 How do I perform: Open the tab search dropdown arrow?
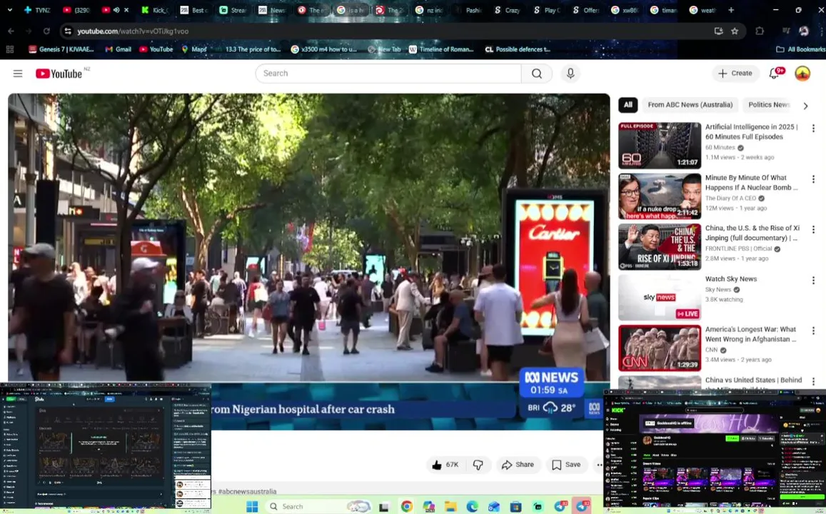(x=9, y=10)
